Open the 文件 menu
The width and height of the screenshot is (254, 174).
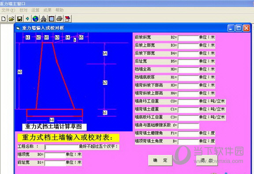(8, 10)
